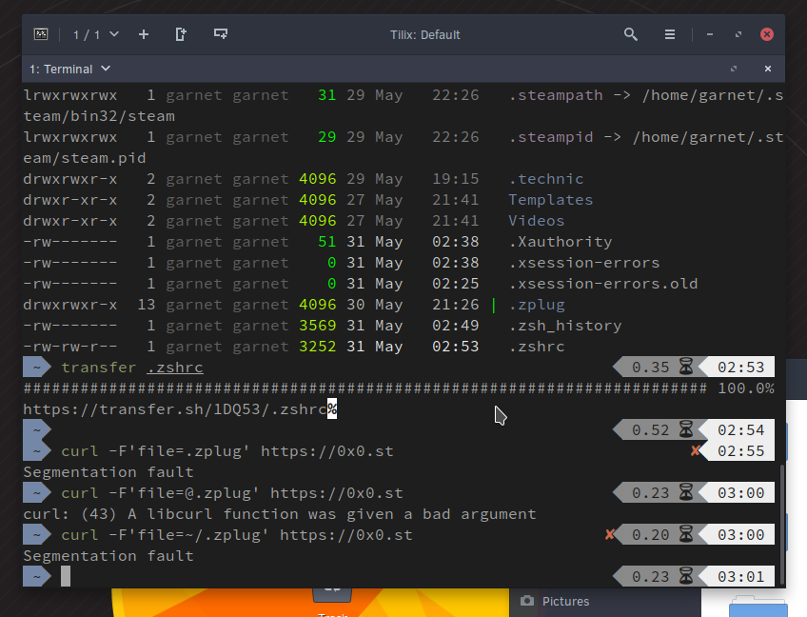Click the curl file=~/.zplug command line

[237, 534]
